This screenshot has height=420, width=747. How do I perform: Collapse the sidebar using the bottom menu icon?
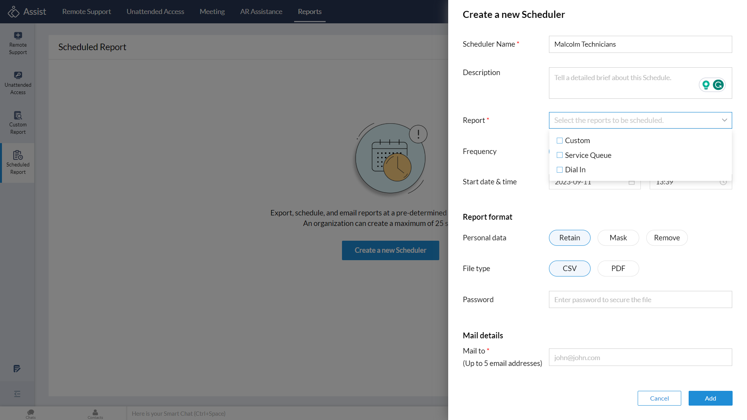(x=17, y=394)
